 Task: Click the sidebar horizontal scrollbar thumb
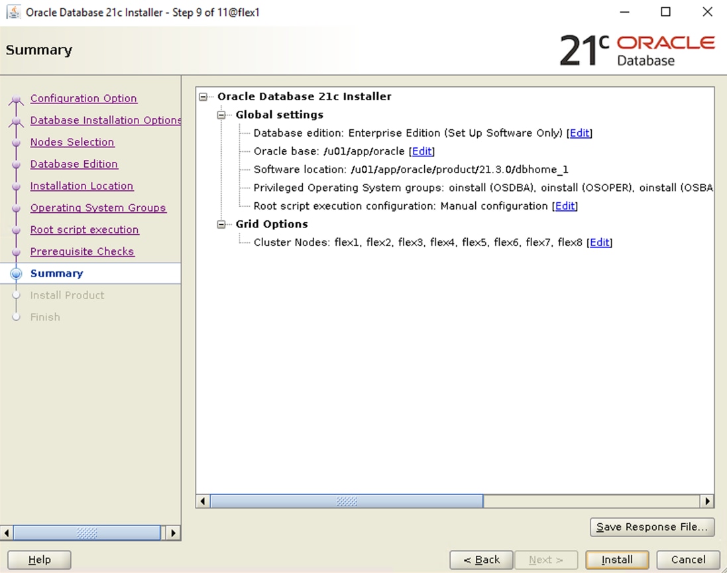pyautogui.click(x=87, y=533)
